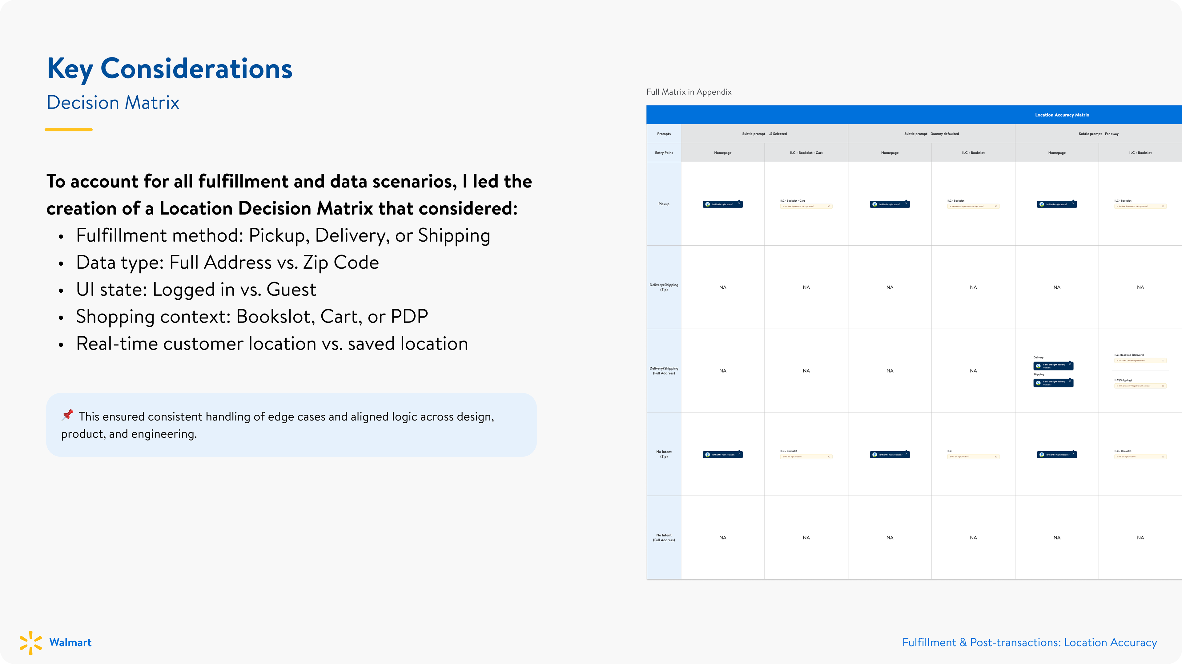Click the yellow accent bar under Decision Matrix
Image resolution: width=1182 pixels, height=664 pixels.
coord(69,130)
